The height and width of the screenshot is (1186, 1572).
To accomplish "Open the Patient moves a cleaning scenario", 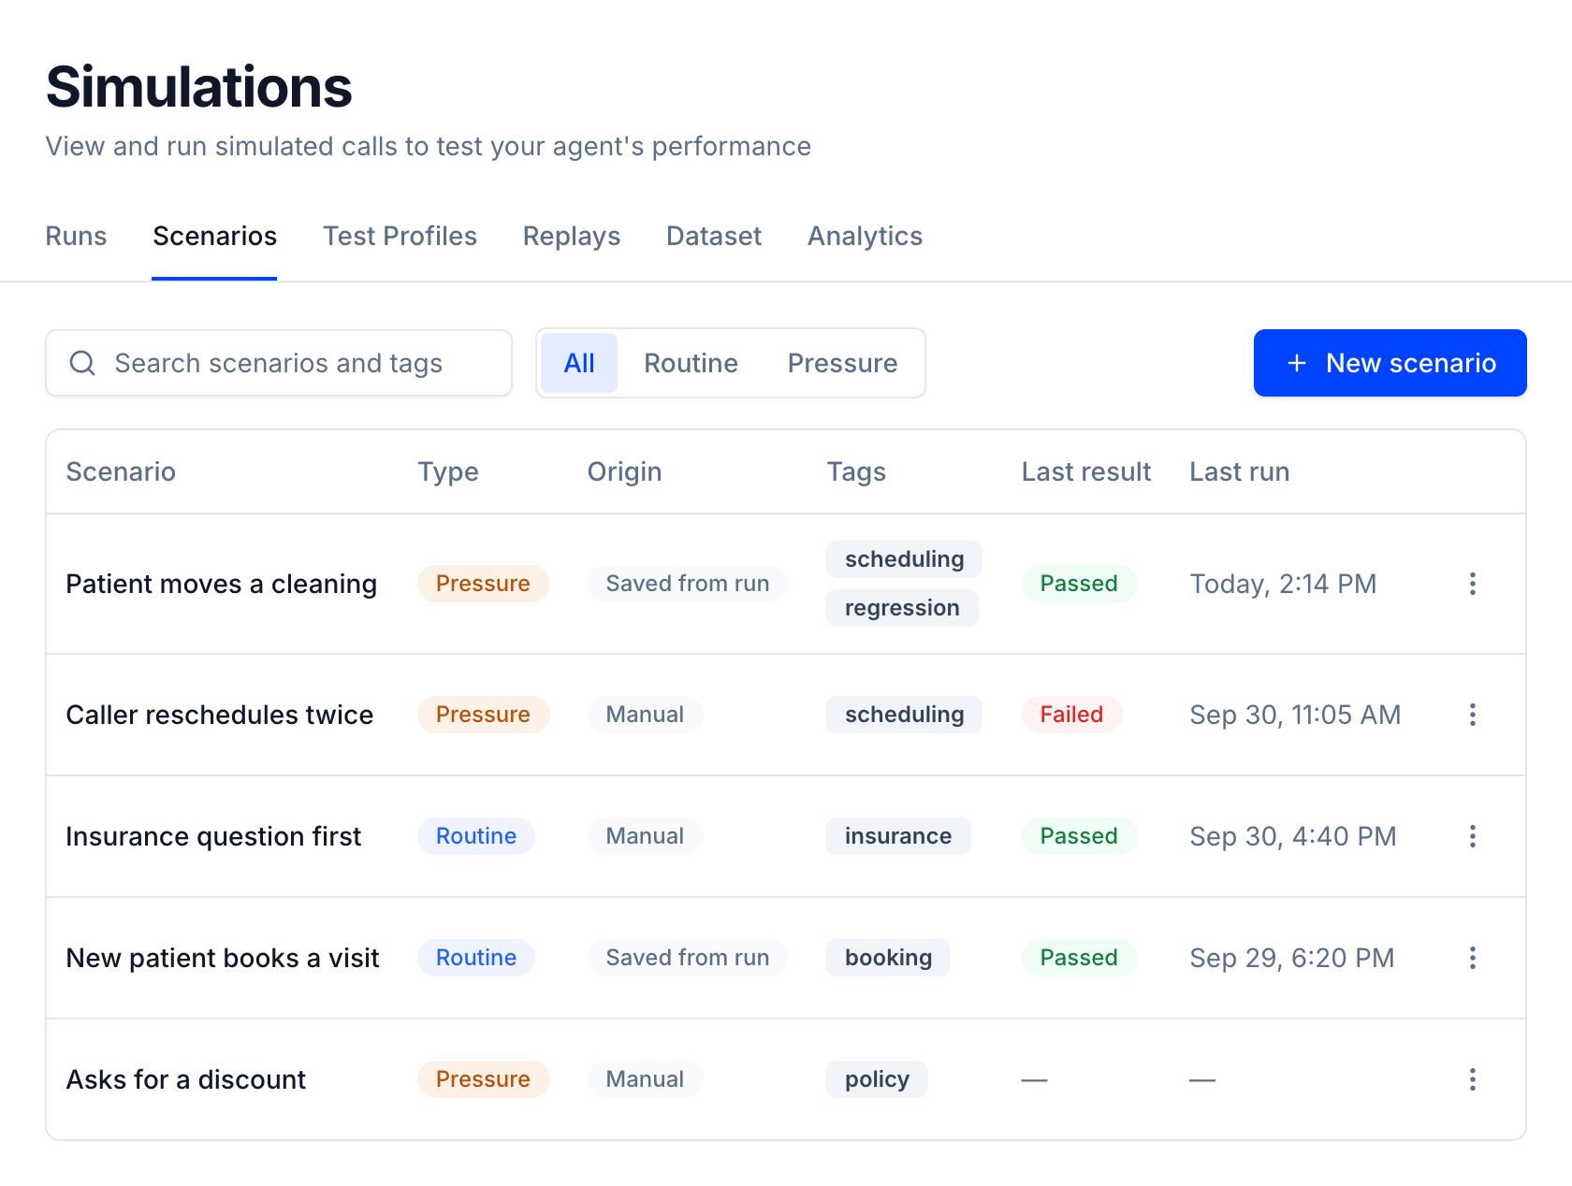I will click(222, 584).
